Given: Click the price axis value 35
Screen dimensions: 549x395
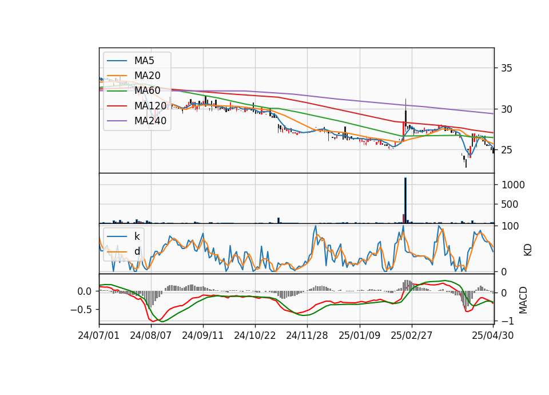Looking at the screenshot, I should click(x=507, y=68).
